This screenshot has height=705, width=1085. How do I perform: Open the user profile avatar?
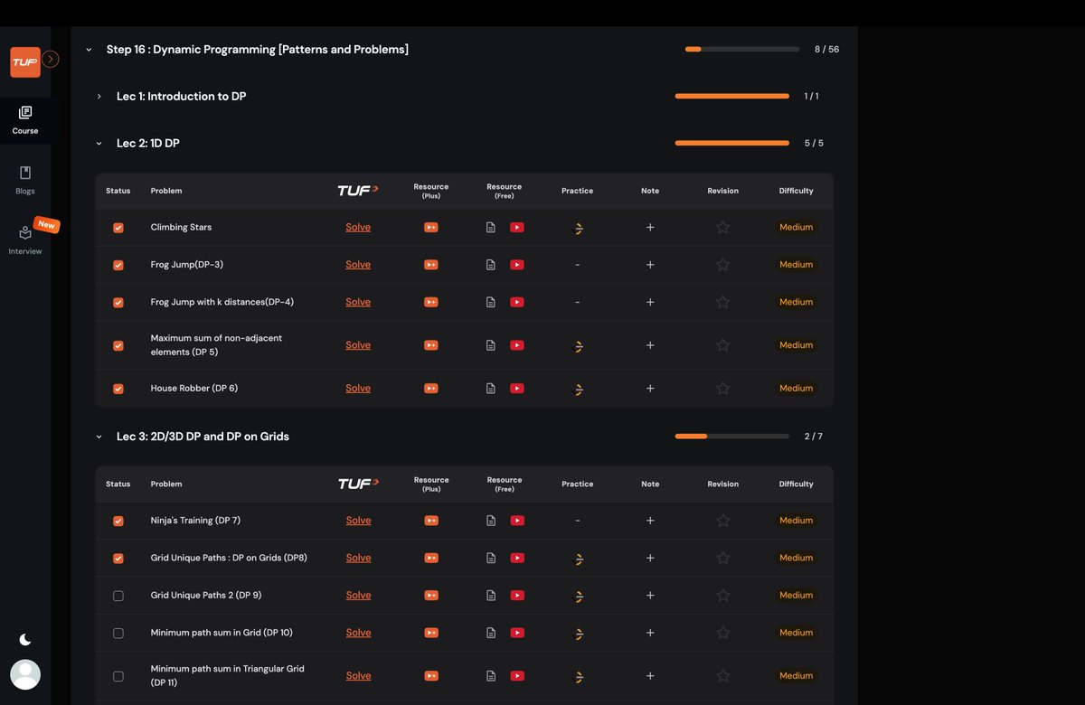25,674
